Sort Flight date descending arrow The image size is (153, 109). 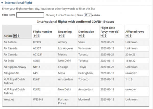105,36
